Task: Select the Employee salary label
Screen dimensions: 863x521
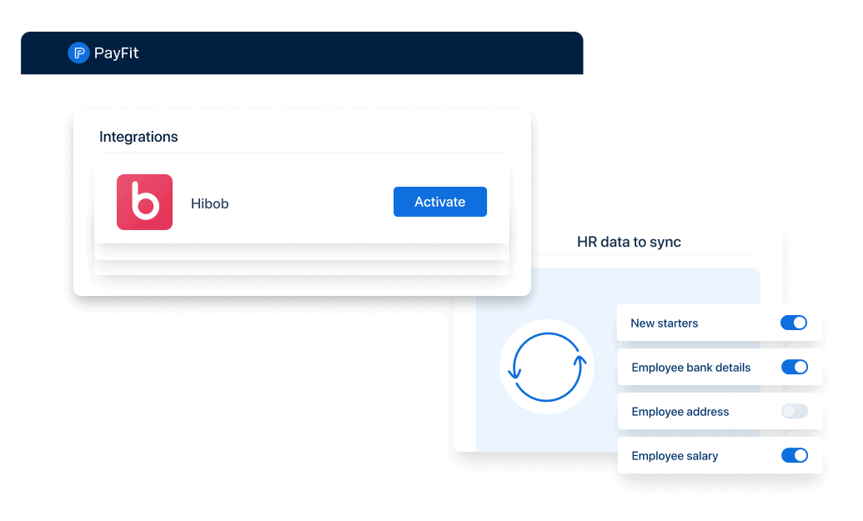Action: click(675, 456)
